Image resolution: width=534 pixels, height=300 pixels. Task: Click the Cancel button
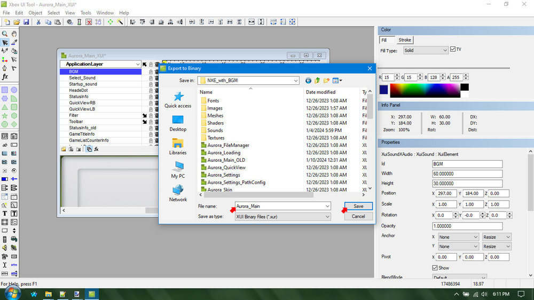pos(358,217)
